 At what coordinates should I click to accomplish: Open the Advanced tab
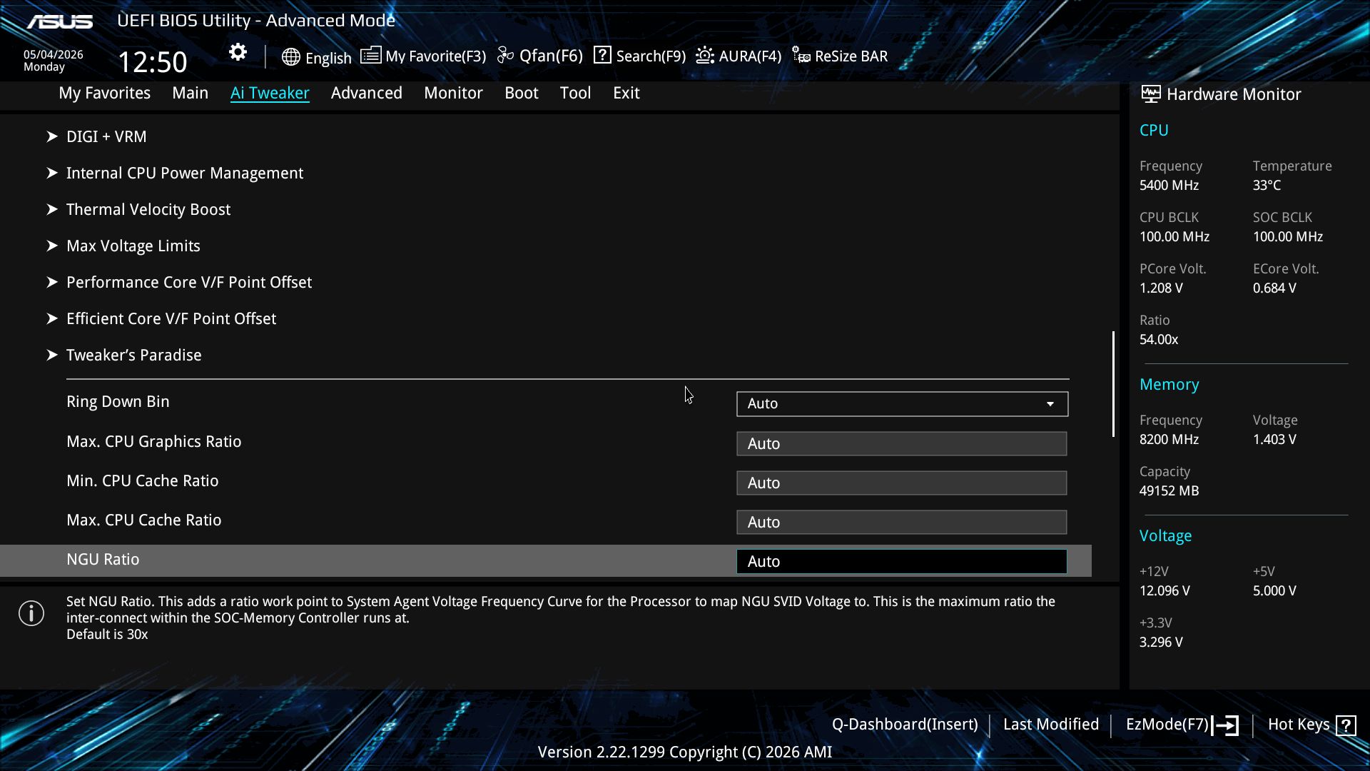pos(367,93)
